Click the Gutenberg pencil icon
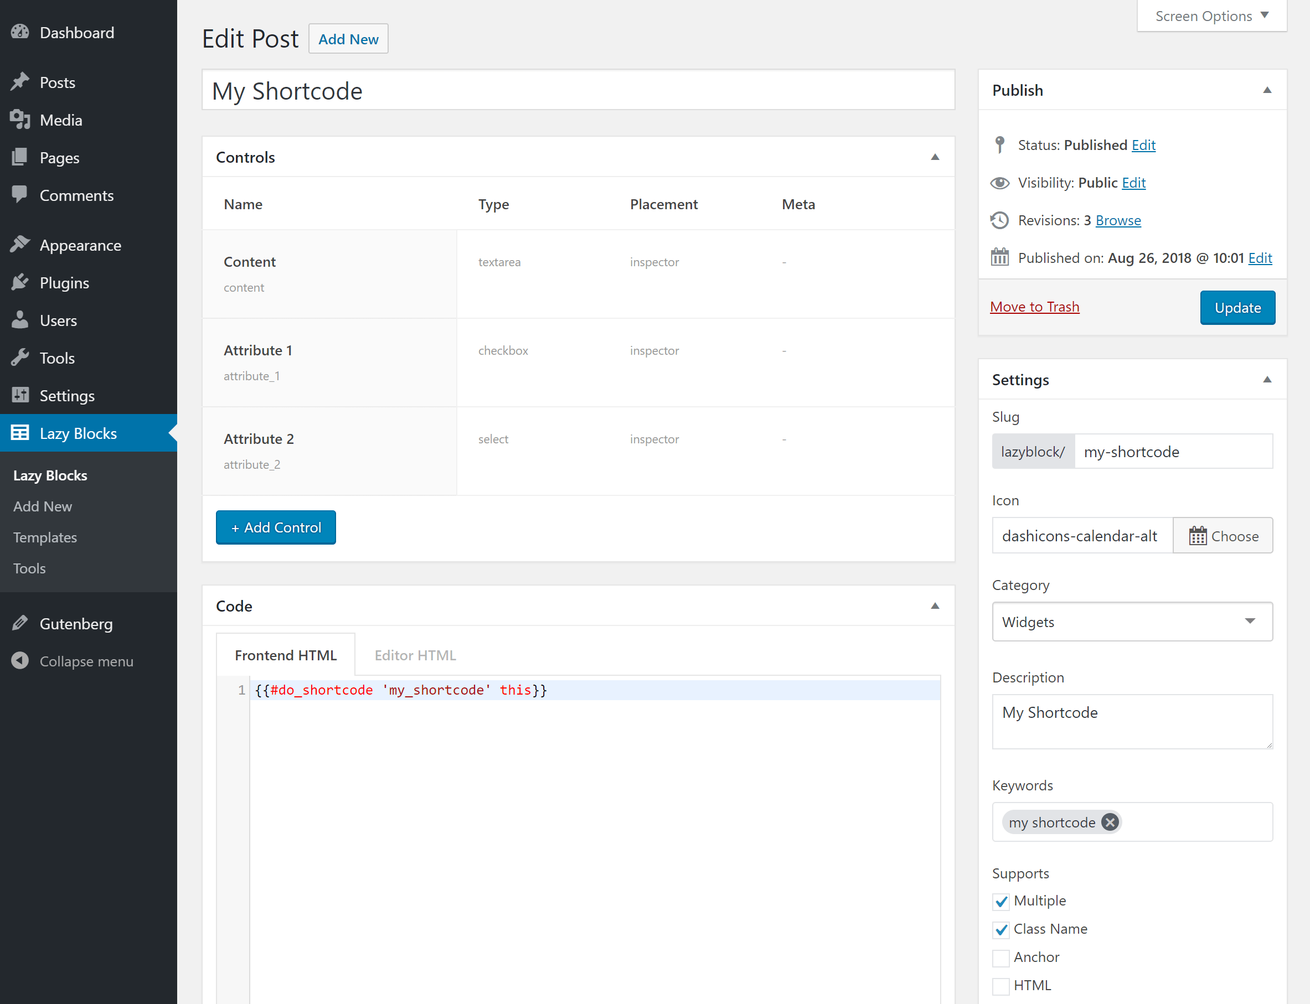This screenshot has width=1310, height=1004. 20,623
